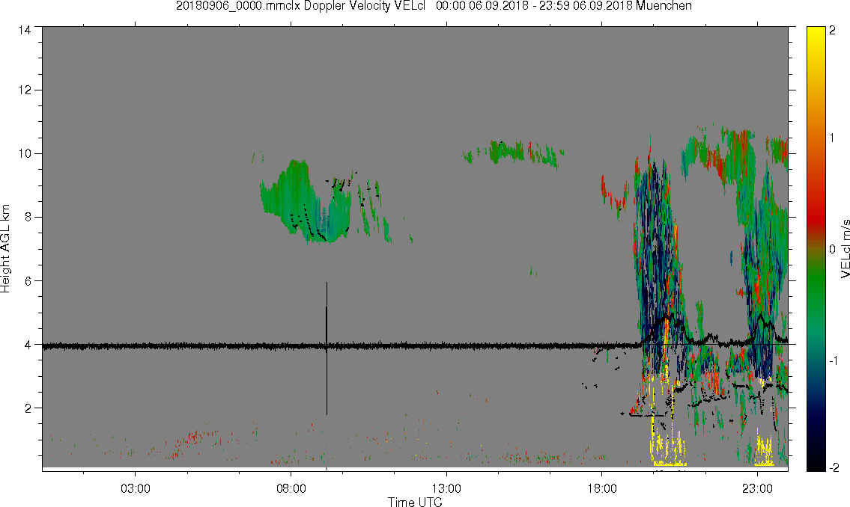
Task: Click the 18:00 time tick label
Action: point(601,488)
